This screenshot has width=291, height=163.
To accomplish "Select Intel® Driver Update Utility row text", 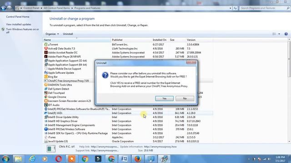I will coord(63,117).
